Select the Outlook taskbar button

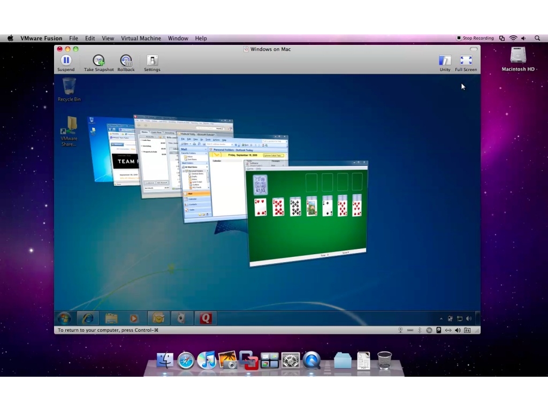point(158,318)
